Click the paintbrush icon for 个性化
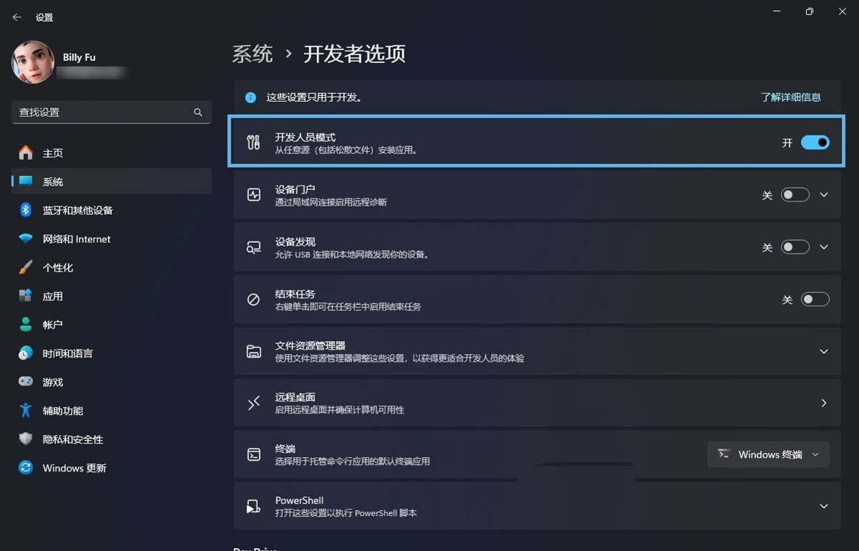 point(26,267)
